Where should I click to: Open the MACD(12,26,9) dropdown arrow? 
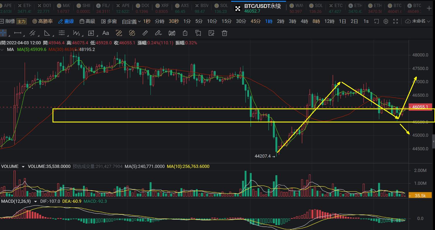36,201
